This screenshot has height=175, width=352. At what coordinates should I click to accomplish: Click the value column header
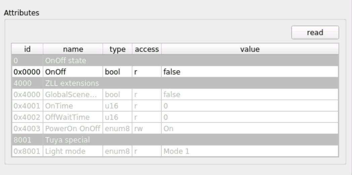click(250, 49)
